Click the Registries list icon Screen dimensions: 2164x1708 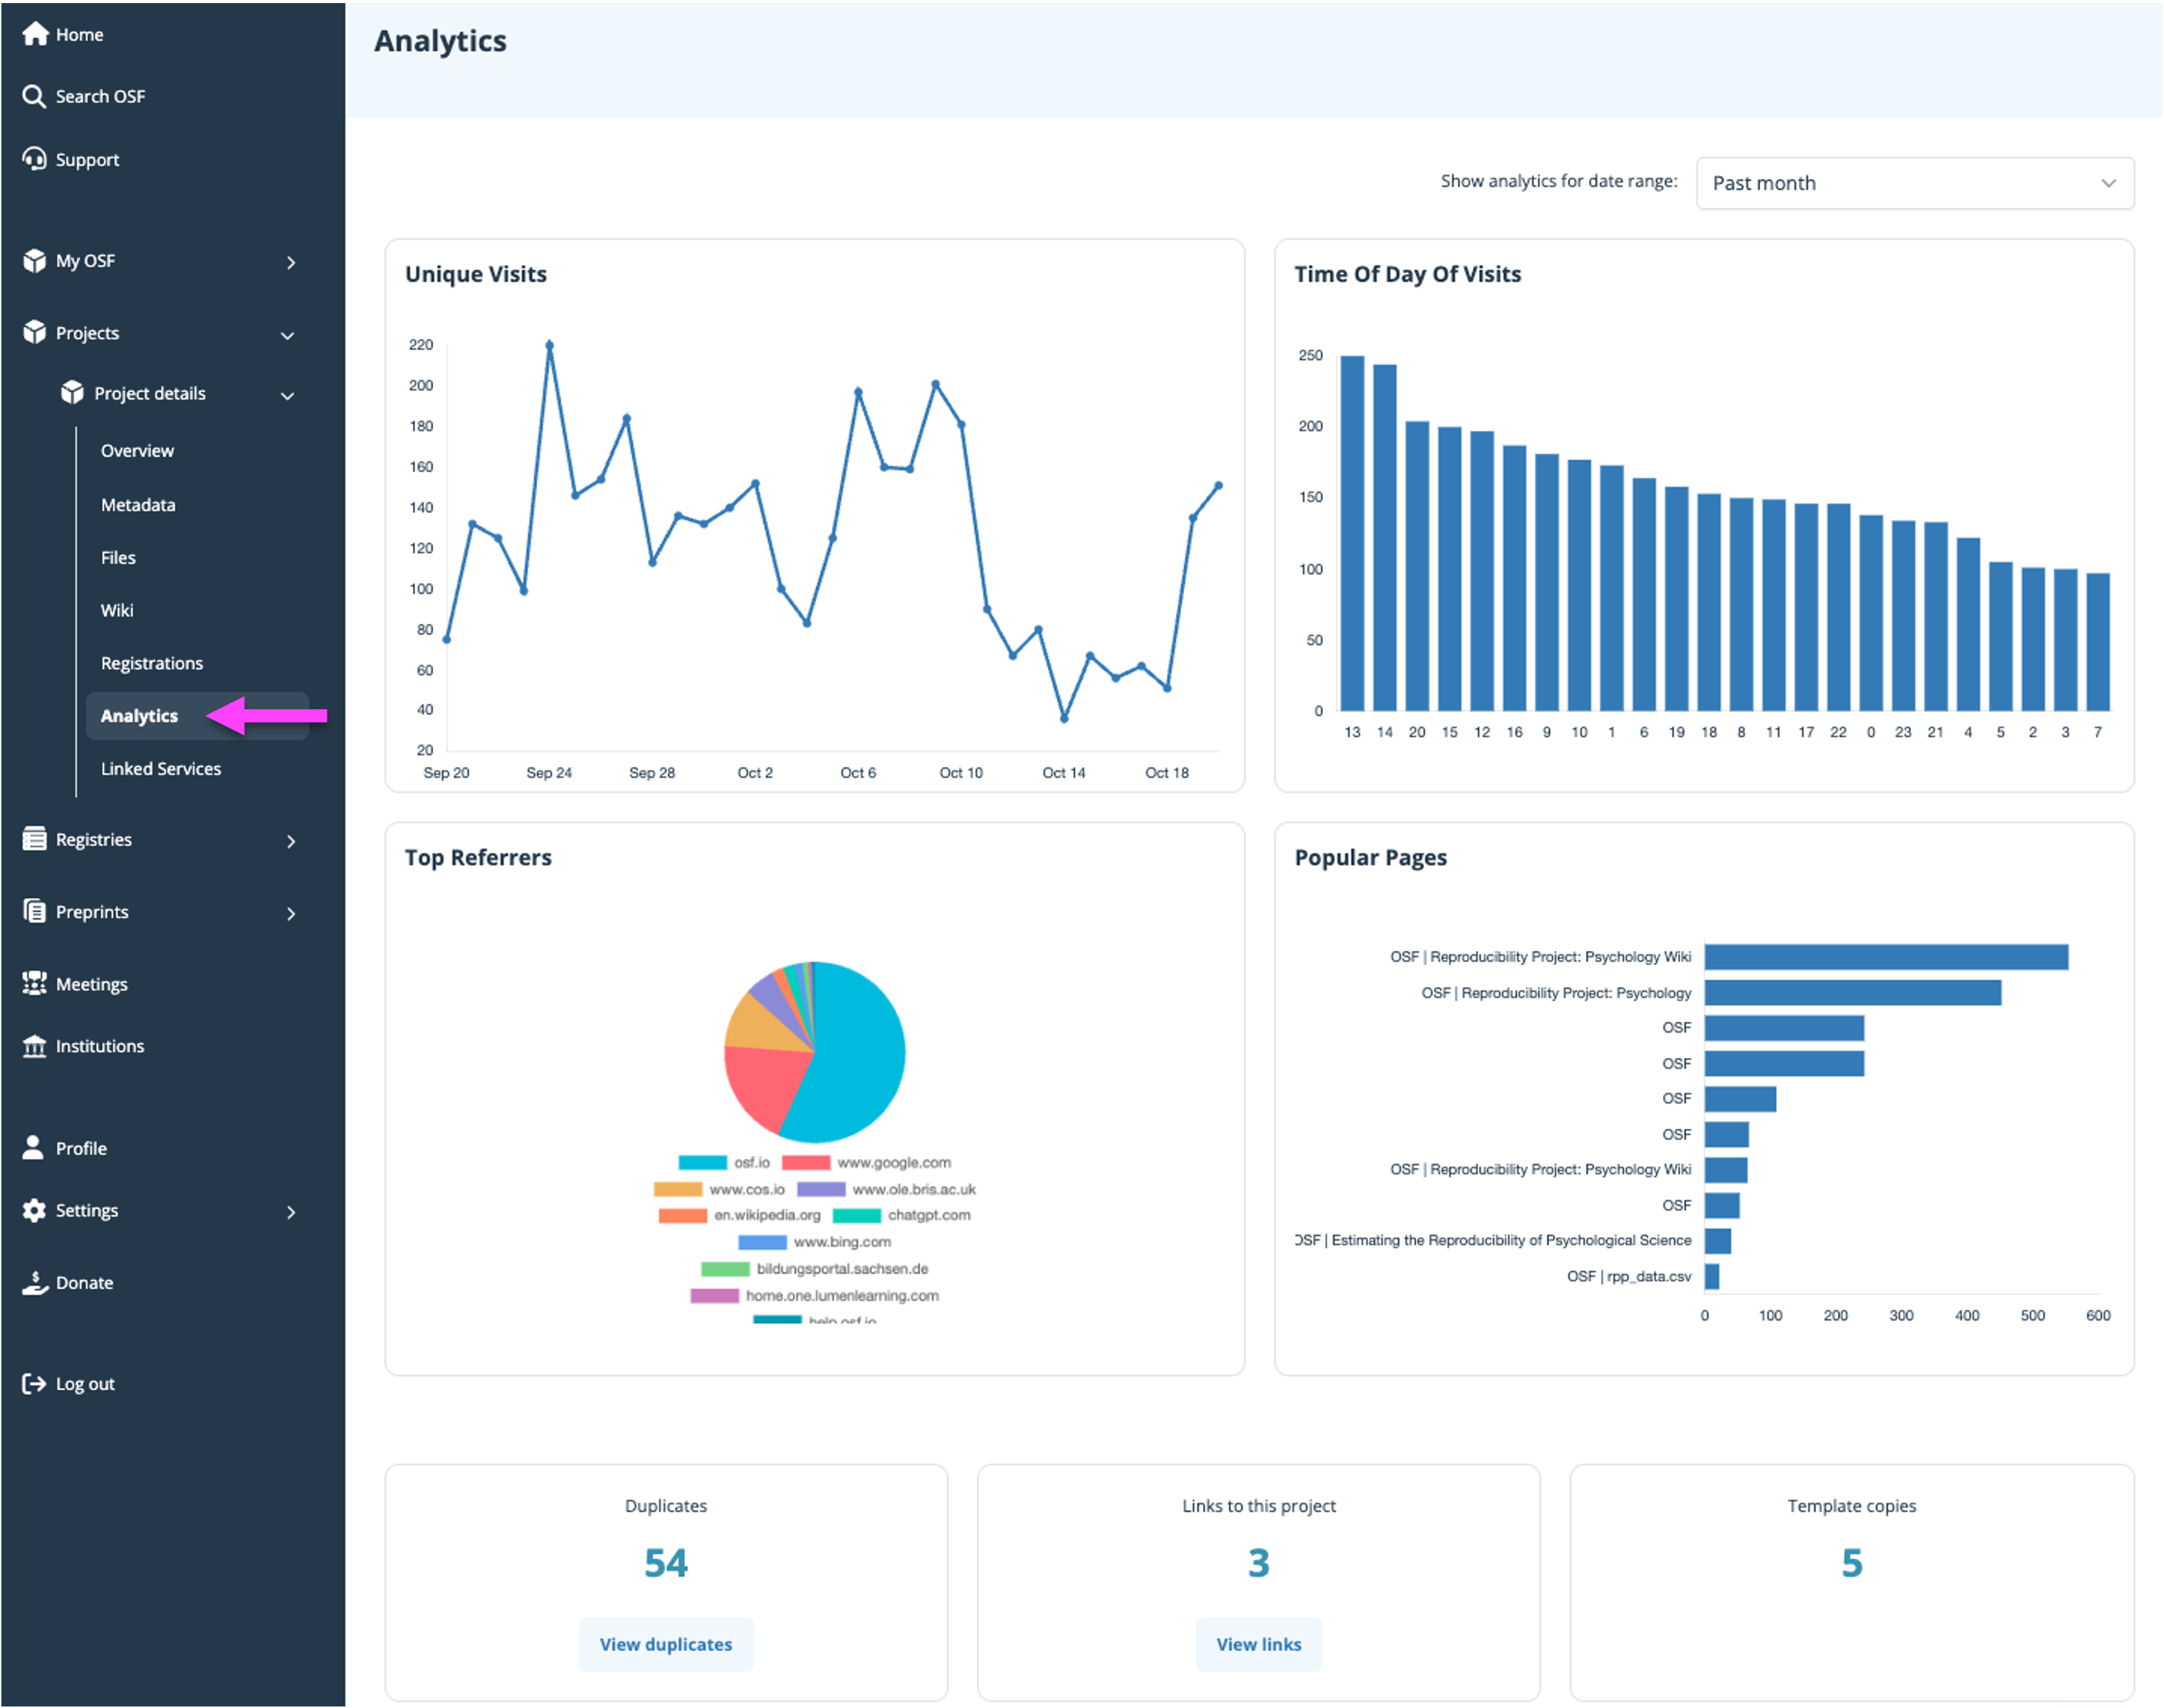tap(34, 839)
